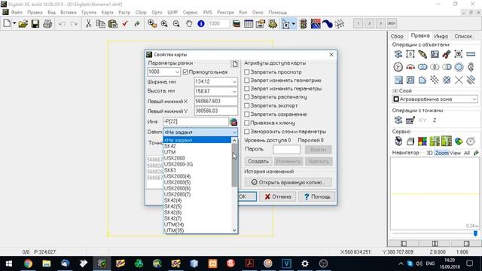The height and width of the screenshot is (271, 482).
Task: Switch to the Список tab
Action: 463,36
